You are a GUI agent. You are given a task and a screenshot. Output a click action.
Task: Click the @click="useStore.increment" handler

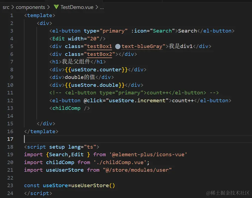coord(126,101)
